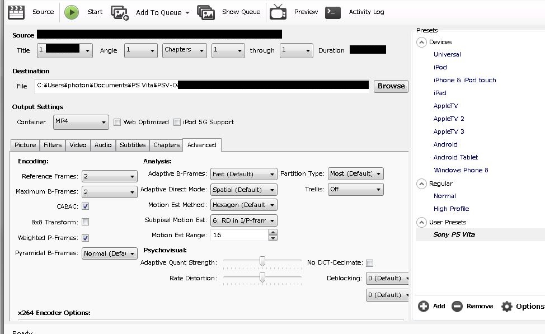Image resolution: width=545 pixels, height=334 pixels.
Task: Open the Pyramidal B-Frames dropdown
Action: point(110,253)
